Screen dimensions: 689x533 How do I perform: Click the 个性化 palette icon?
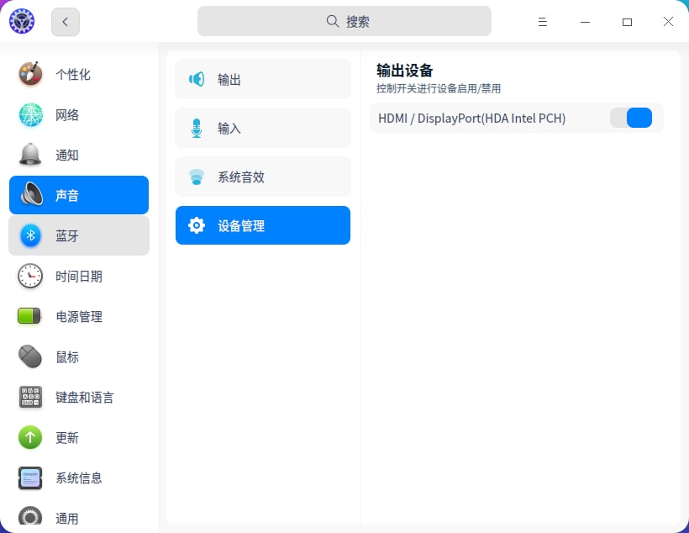30,74
